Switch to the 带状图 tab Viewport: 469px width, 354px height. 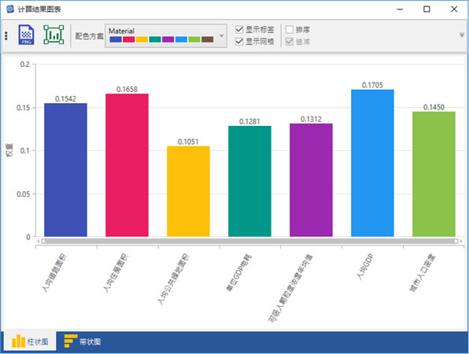pyautogui.click(x=83, y=341)
